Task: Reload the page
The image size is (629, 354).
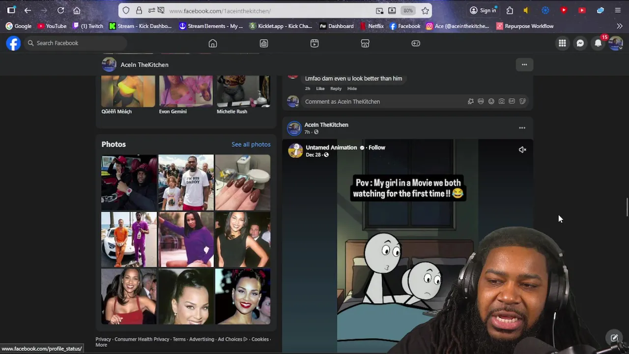Action: coord(60,10)
